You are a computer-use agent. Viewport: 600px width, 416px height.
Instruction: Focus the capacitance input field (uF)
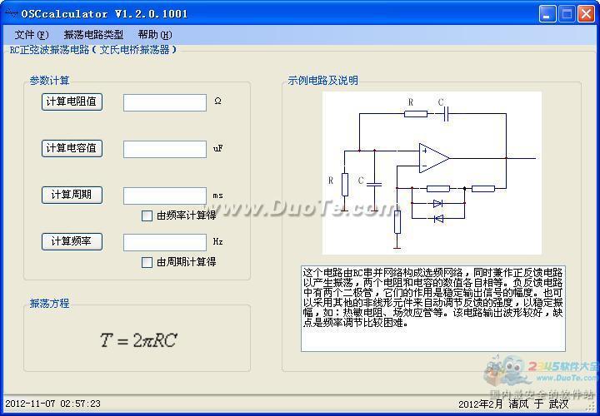click(165, 149)
